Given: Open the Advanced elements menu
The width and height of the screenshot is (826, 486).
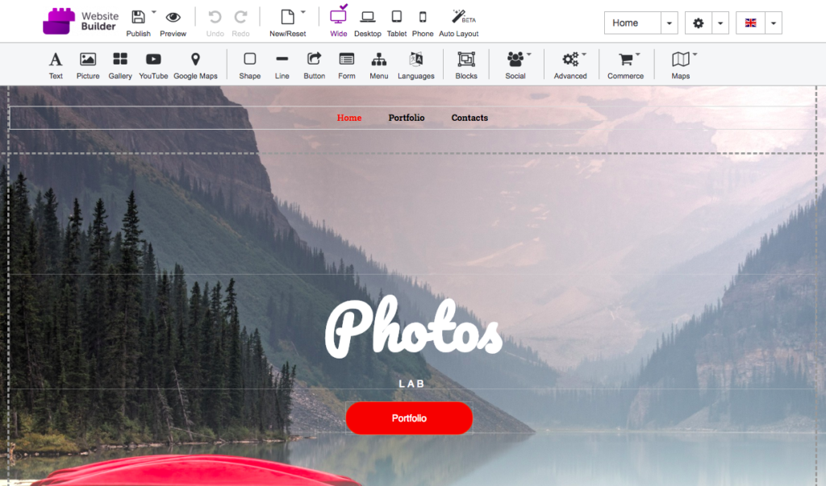Looking at the screenshot, I should [570, 65].
